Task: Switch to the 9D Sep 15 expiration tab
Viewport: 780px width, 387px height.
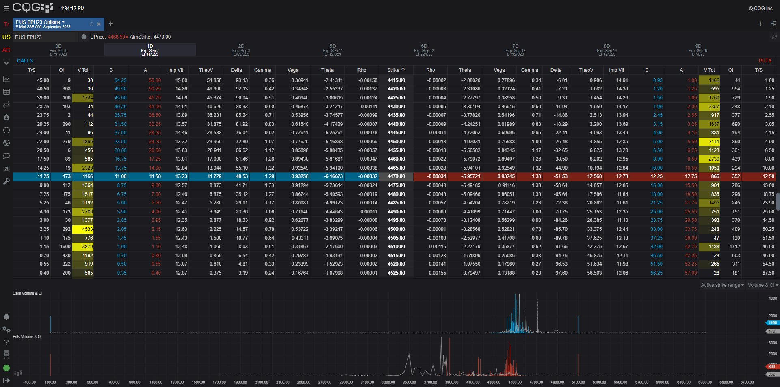Action: pos(698,50)
